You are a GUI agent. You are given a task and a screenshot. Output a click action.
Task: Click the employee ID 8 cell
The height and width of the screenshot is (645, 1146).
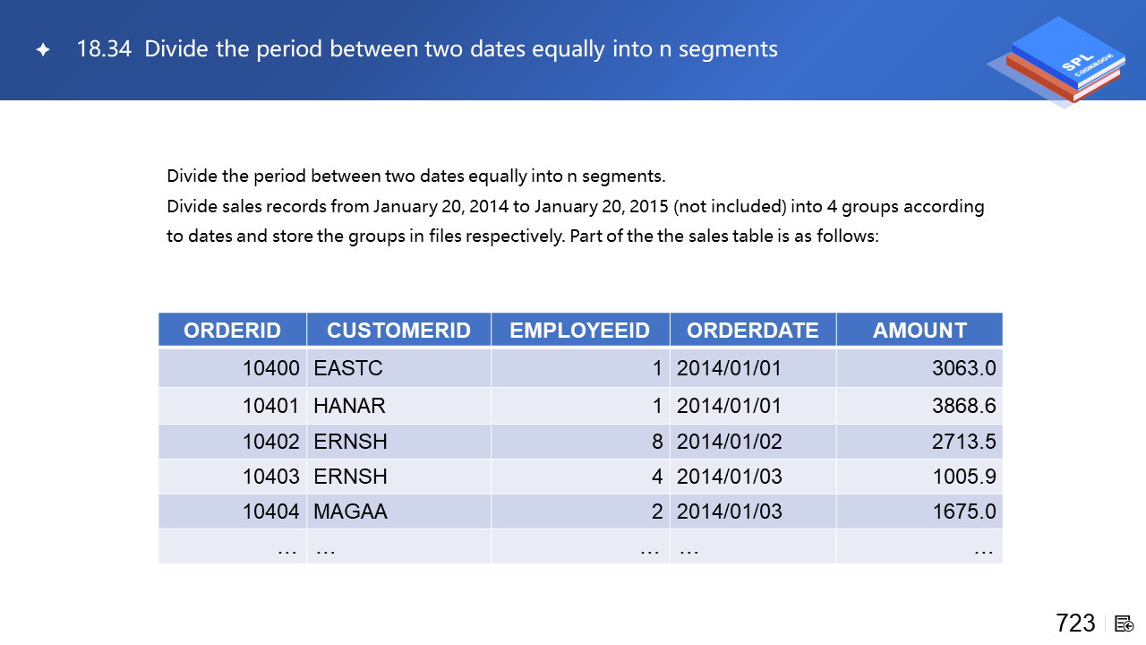pyautogui.click(x=657, y=442)
